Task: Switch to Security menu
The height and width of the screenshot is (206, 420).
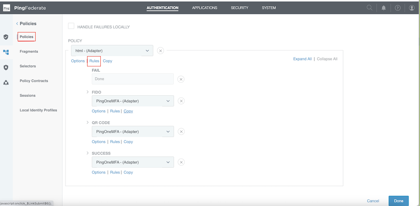Action: click(239, 8)
